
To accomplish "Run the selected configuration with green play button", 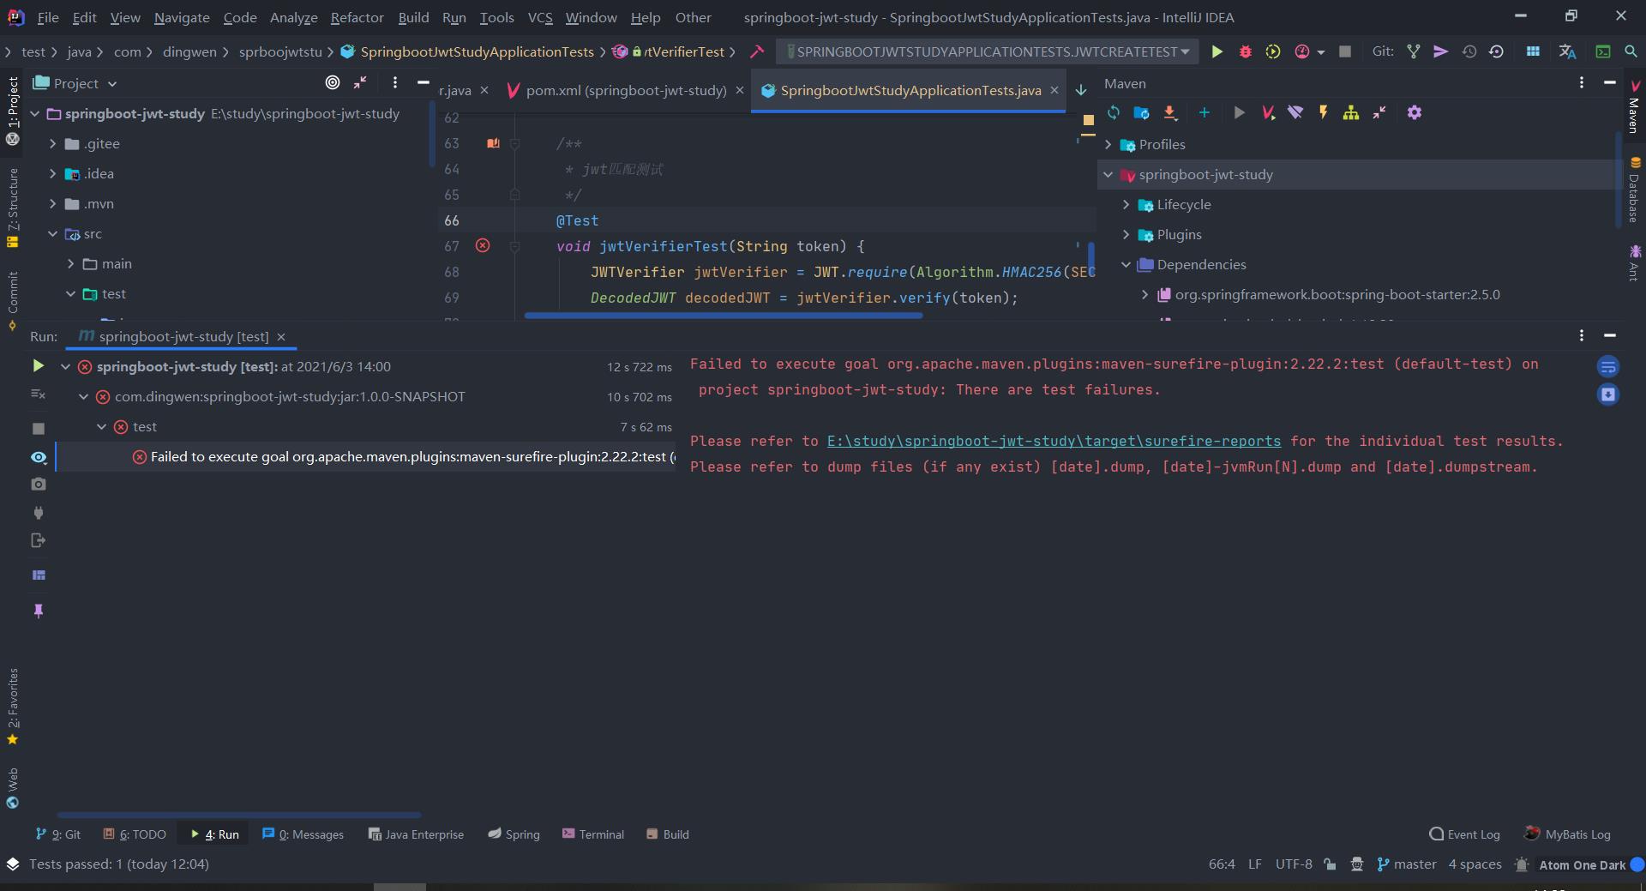I will coord(1216,51).
